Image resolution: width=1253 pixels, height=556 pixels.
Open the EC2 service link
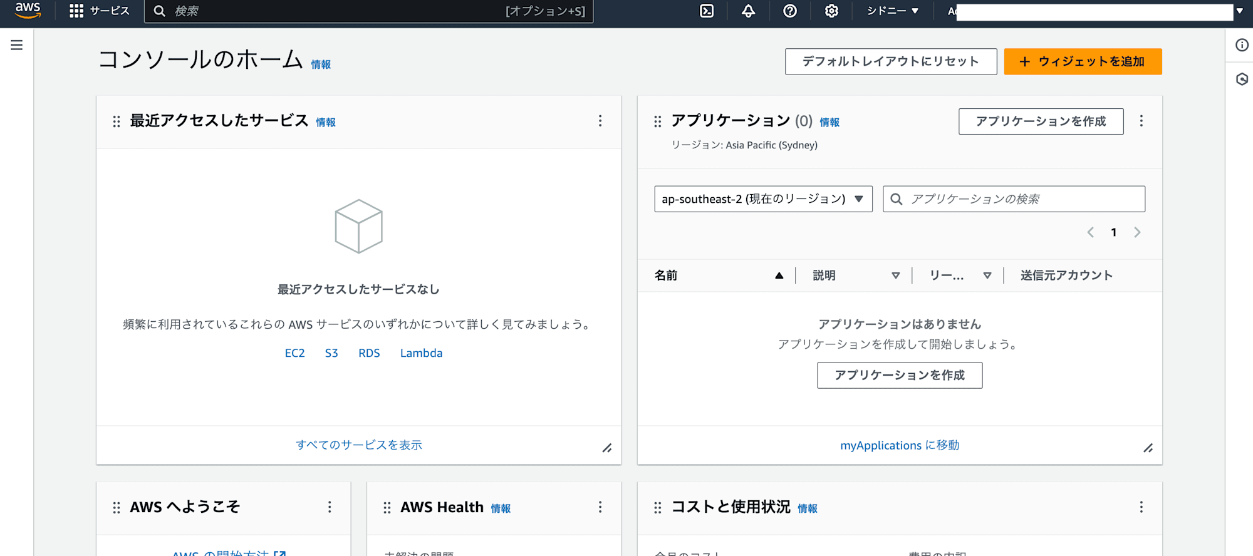294,353
